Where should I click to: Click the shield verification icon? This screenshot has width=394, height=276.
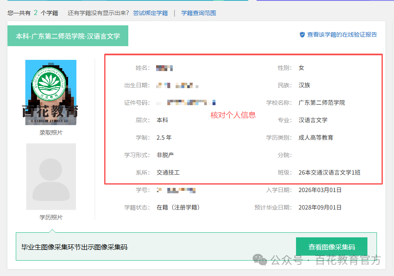coord(302,35)
